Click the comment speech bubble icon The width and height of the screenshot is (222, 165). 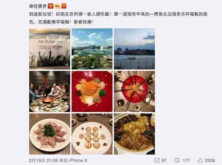click(177, 161)
